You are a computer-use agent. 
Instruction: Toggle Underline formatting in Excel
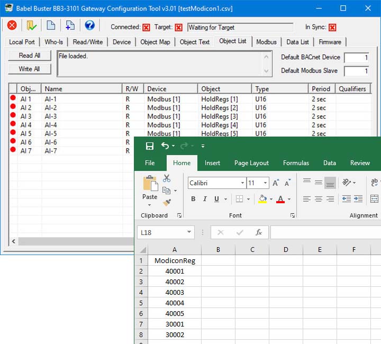coord(216,199)
